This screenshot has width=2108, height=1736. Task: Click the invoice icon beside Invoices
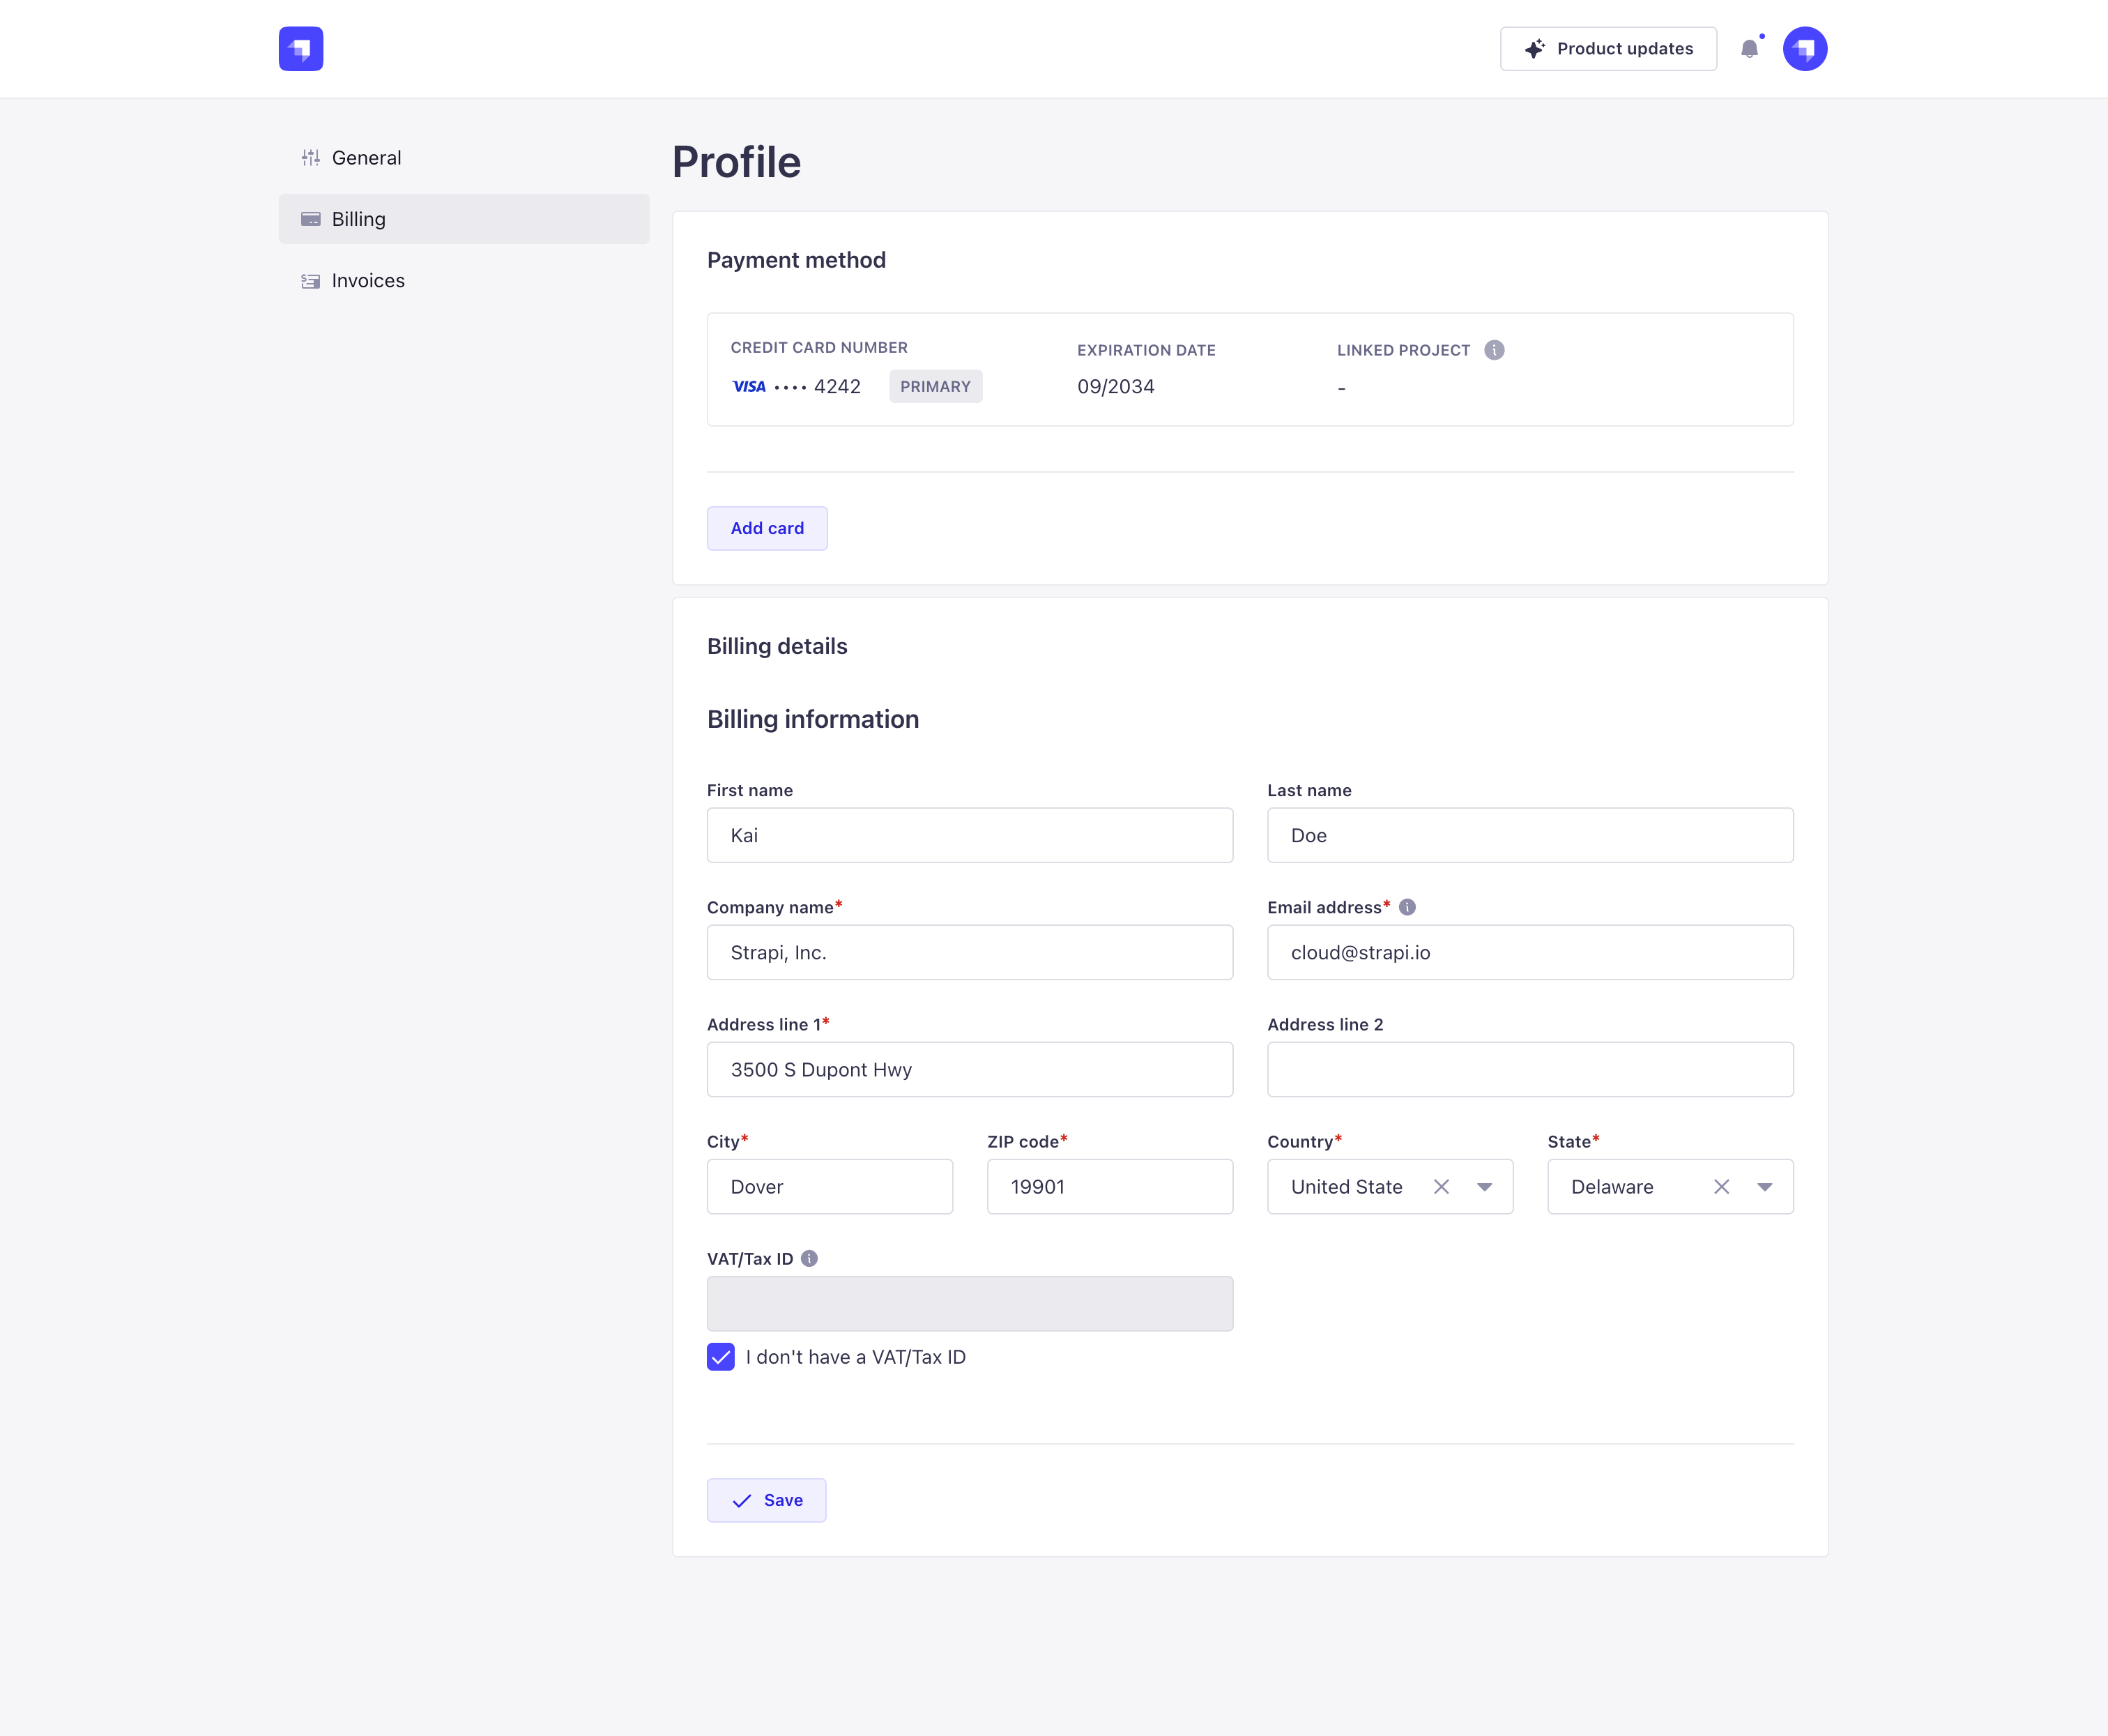coord(310,281)
